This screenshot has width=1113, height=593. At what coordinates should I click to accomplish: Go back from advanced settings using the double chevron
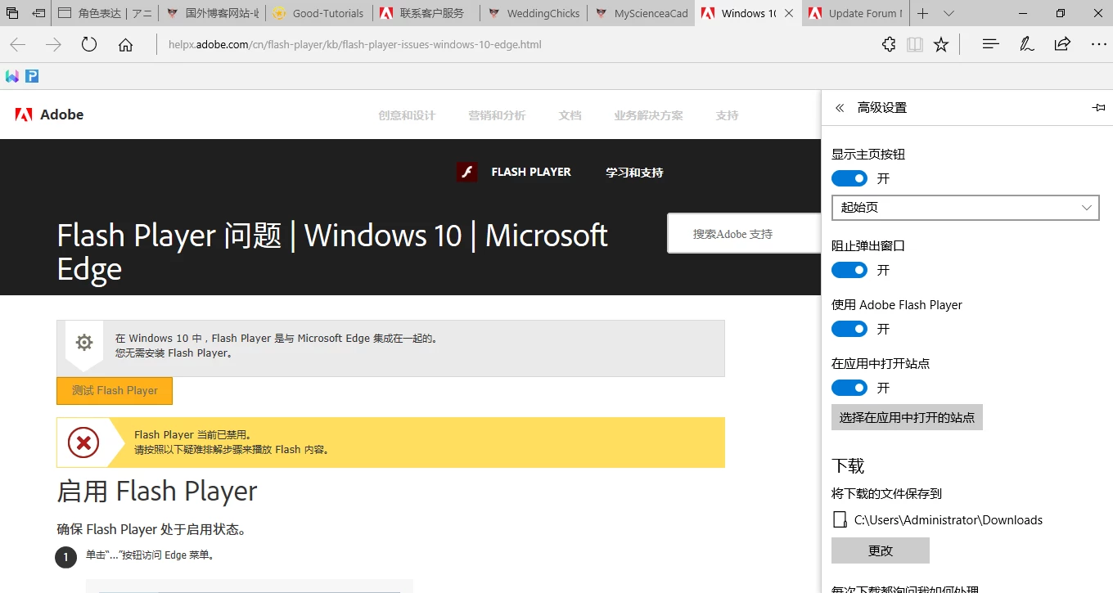[x=840, y=108]
